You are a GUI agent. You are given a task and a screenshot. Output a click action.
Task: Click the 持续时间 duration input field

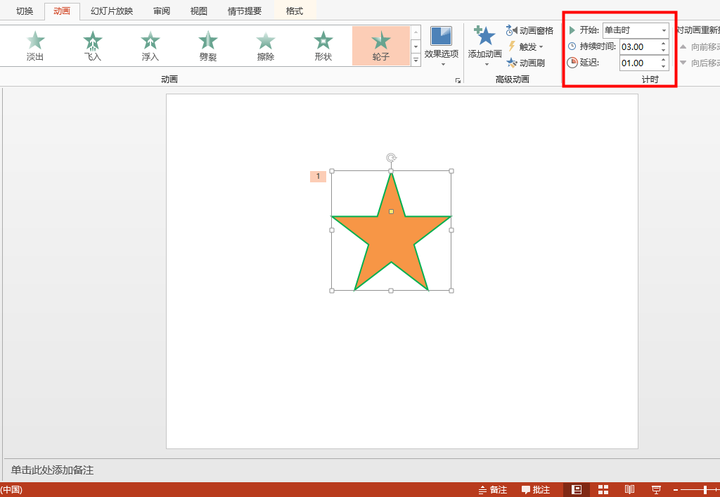coord(638,46)
